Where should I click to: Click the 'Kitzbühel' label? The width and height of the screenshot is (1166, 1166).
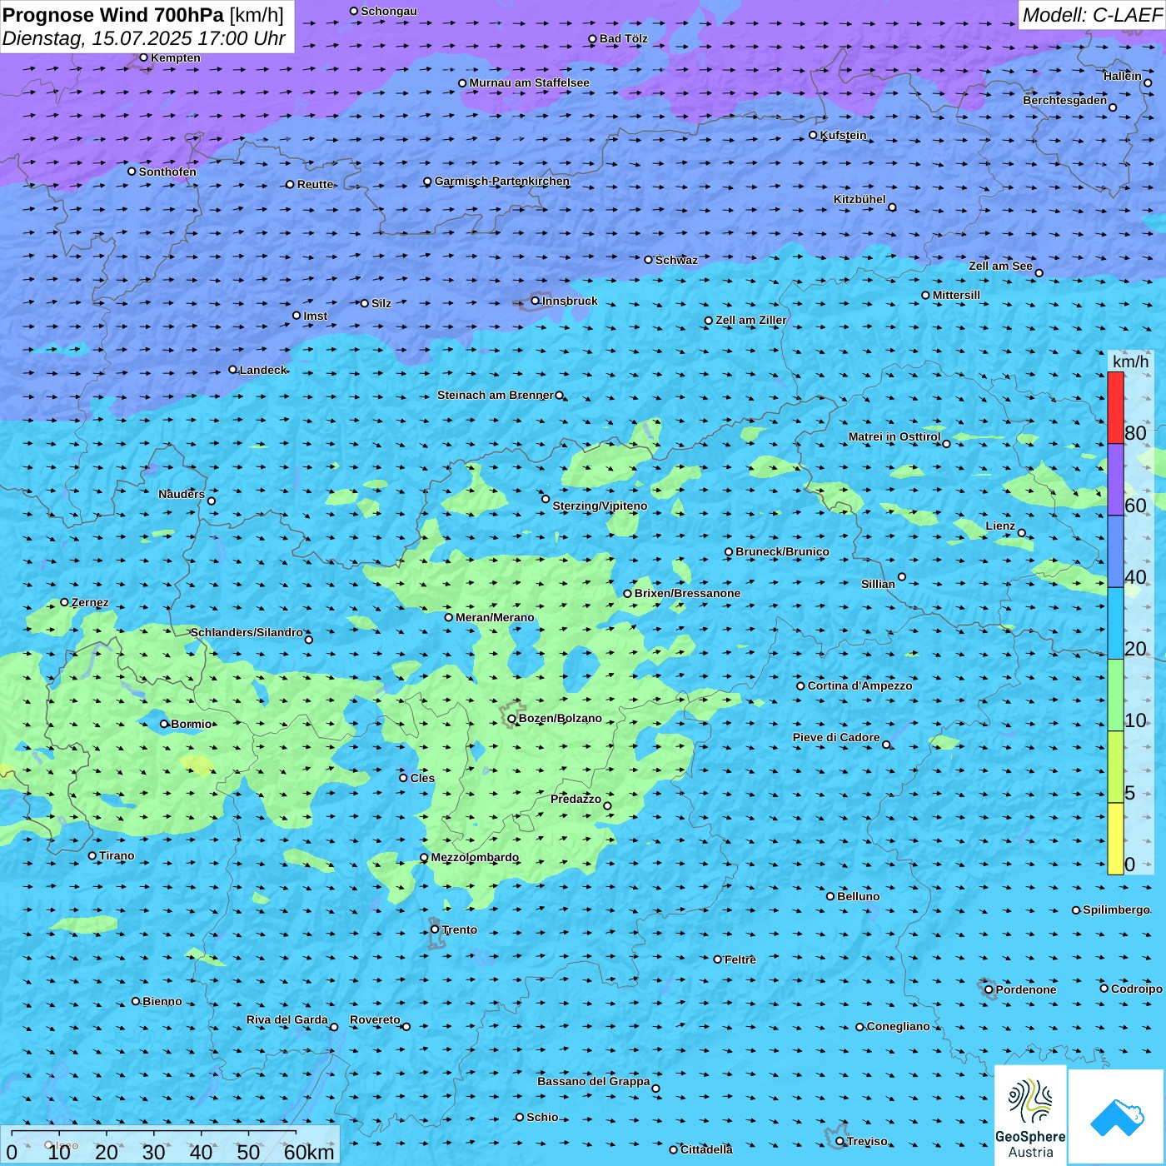[x=860, y=199]
